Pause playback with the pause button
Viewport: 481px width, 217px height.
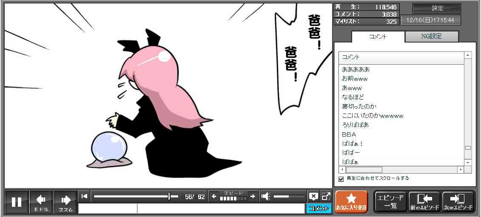click(x=17, y=202)
